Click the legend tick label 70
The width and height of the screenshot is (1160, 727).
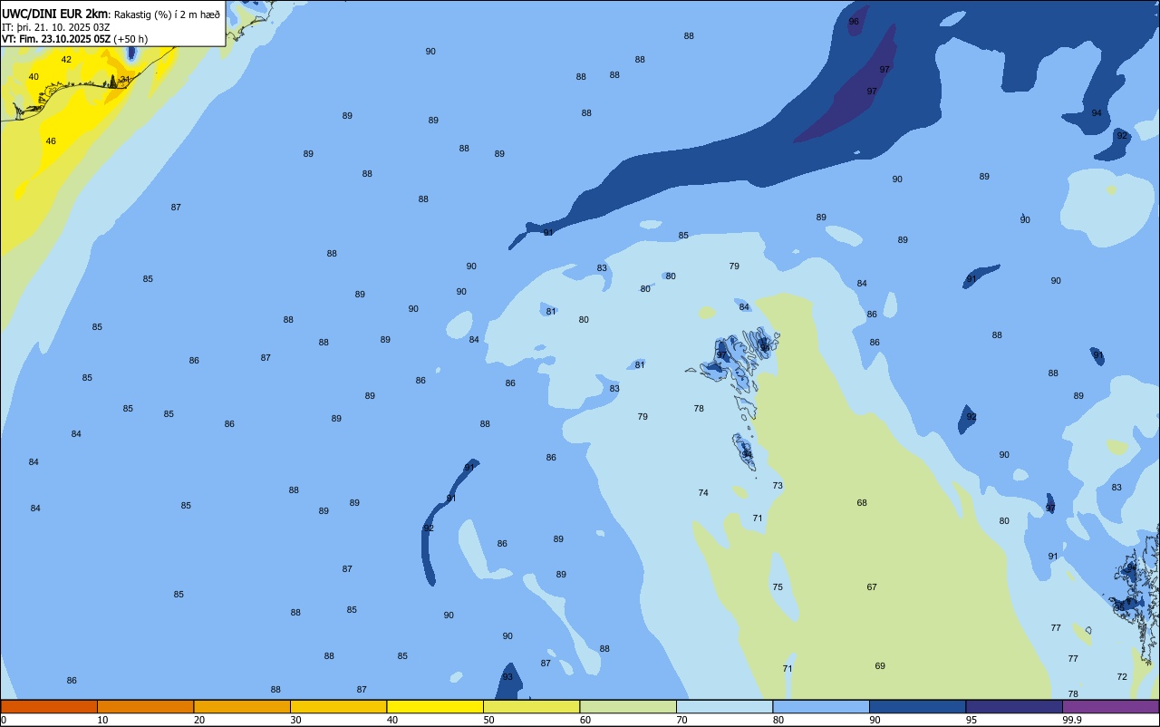[x=681, y=720]
